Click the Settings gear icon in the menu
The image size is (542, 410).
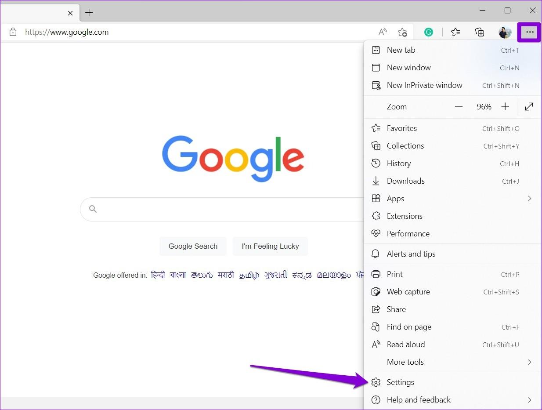(x=376, y=382)
